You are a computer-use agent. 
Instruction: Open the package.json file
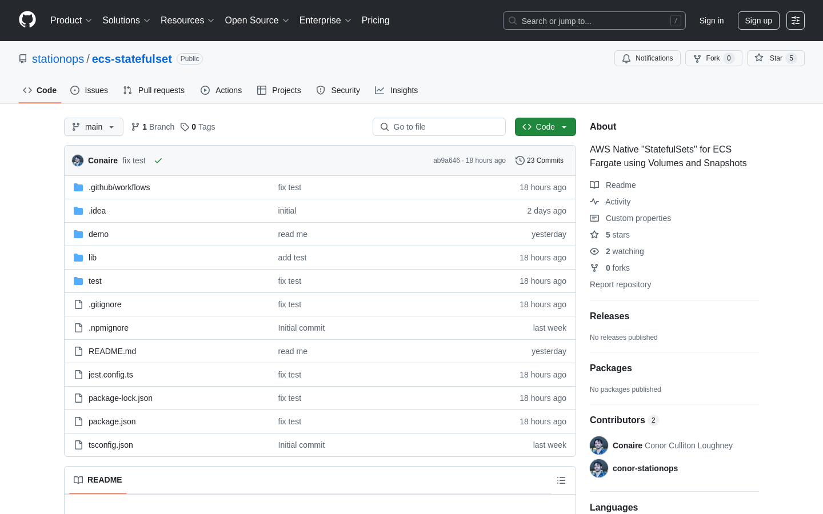point(112,421)
